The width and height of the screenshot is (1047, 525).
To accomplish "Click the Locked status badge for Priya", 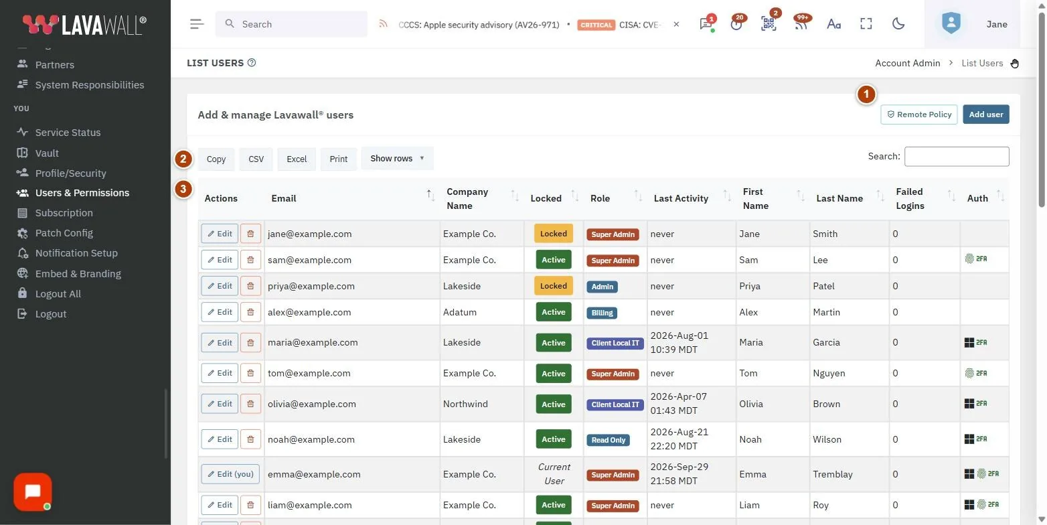I will (554, 286).
